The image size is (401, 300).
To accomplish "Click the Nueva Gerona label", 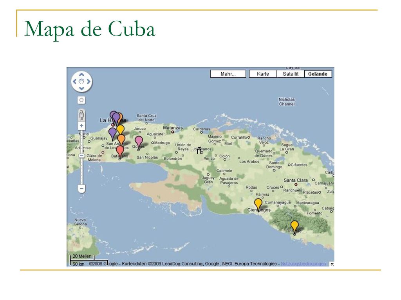I will 80,222.
